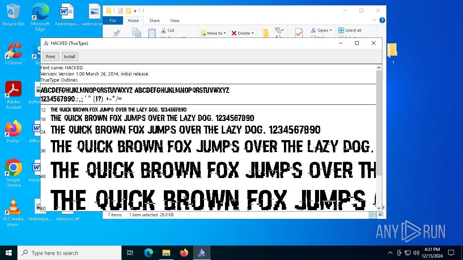463x260 pixels.
Task: Open VLC media player desktop icon
Action: [13, 212]
